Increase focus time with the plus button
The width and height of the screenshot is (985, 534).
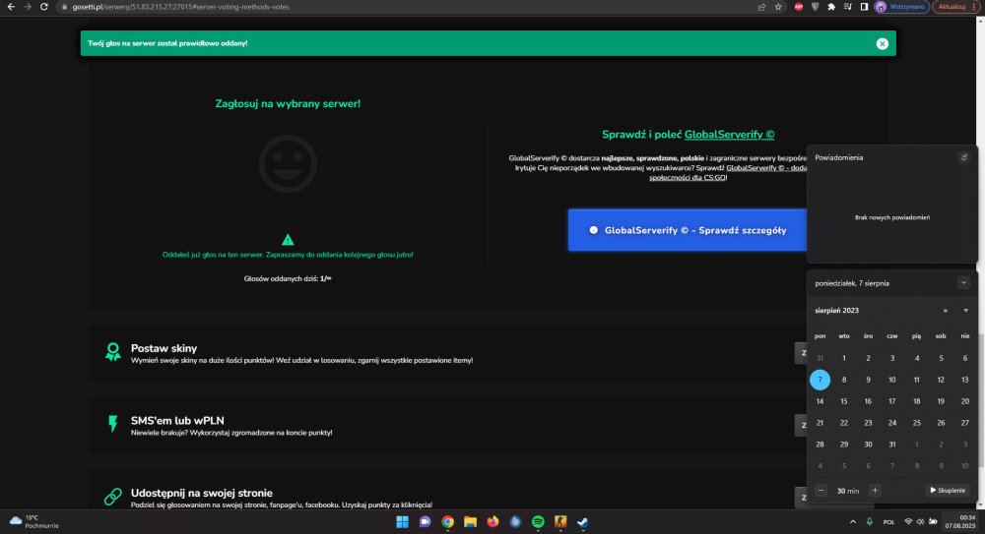tap(875, 491)
